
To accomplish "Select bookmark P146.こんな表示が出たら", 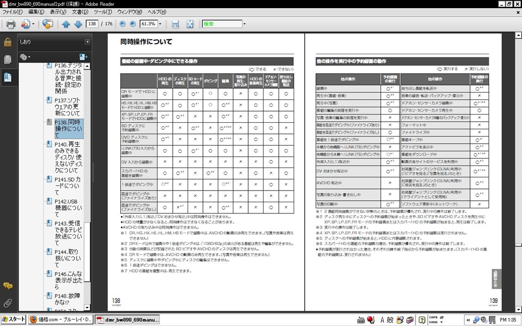I will click(x=68, y=281).
